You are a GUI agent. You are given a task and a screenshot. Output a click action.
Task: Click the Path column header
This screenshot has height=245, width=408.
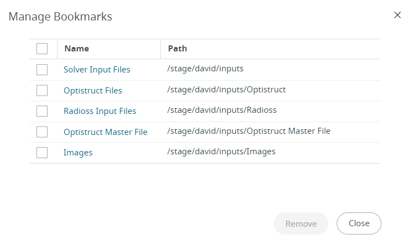[177, 49]
